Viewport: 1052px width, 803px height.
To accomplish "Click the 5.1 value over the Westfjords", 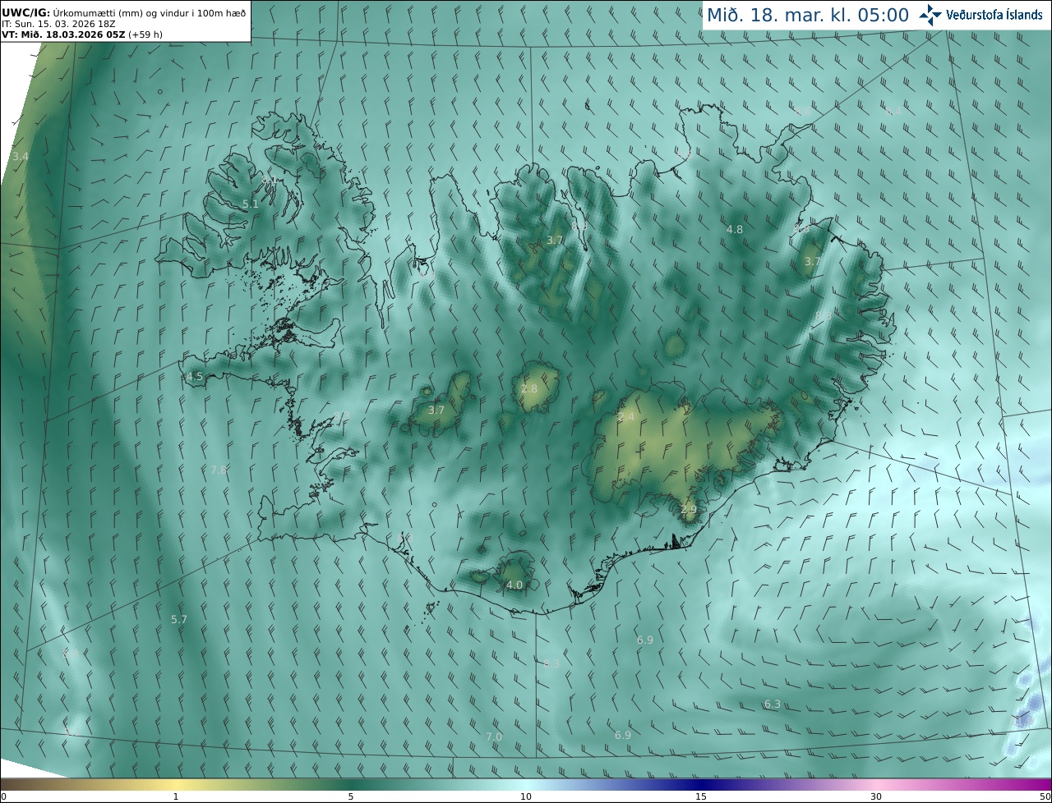I will tap(251, 204).
